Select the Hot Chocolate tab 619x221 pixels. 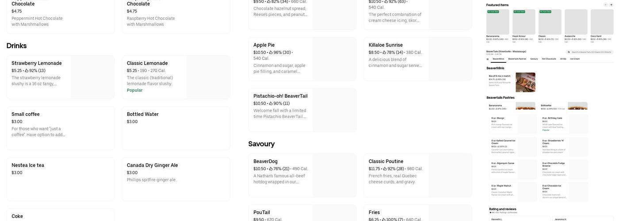pos(549,59)
